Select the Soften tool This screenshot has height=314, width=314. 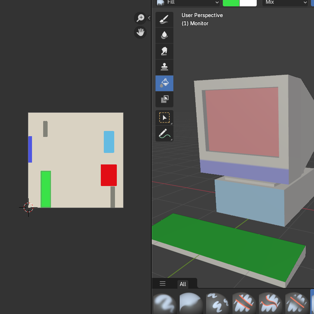(x=164, y=35)
